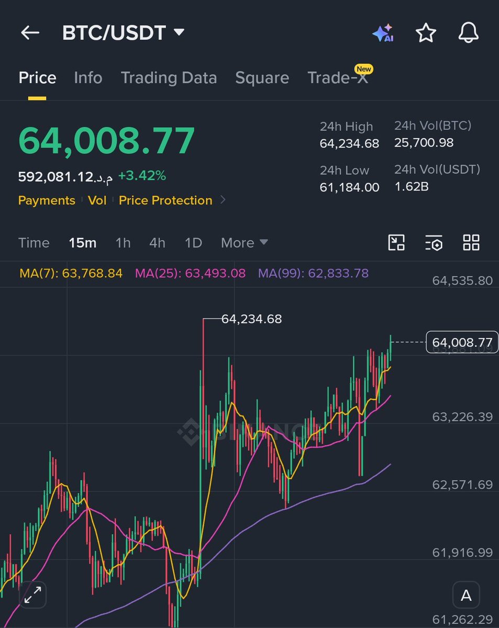The width and height of the screenshot is (499, 628).
Task: Expand the chevron after Price Protection
Action: 223,200
